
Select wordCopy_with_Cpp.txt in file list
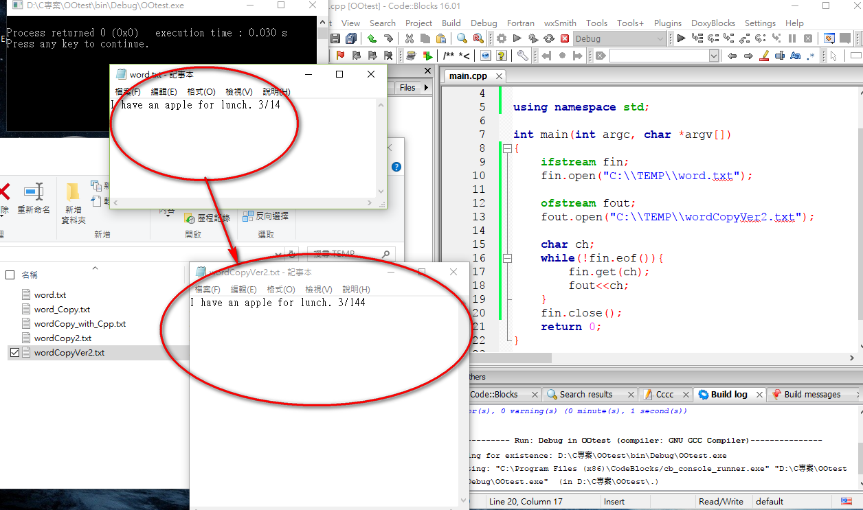click(80, 324)
